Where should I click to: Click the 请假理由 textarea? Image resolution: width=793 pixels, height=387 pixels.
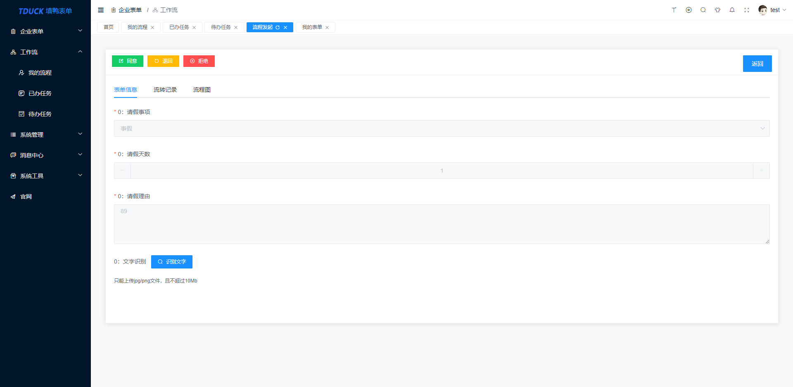[442, 224]
